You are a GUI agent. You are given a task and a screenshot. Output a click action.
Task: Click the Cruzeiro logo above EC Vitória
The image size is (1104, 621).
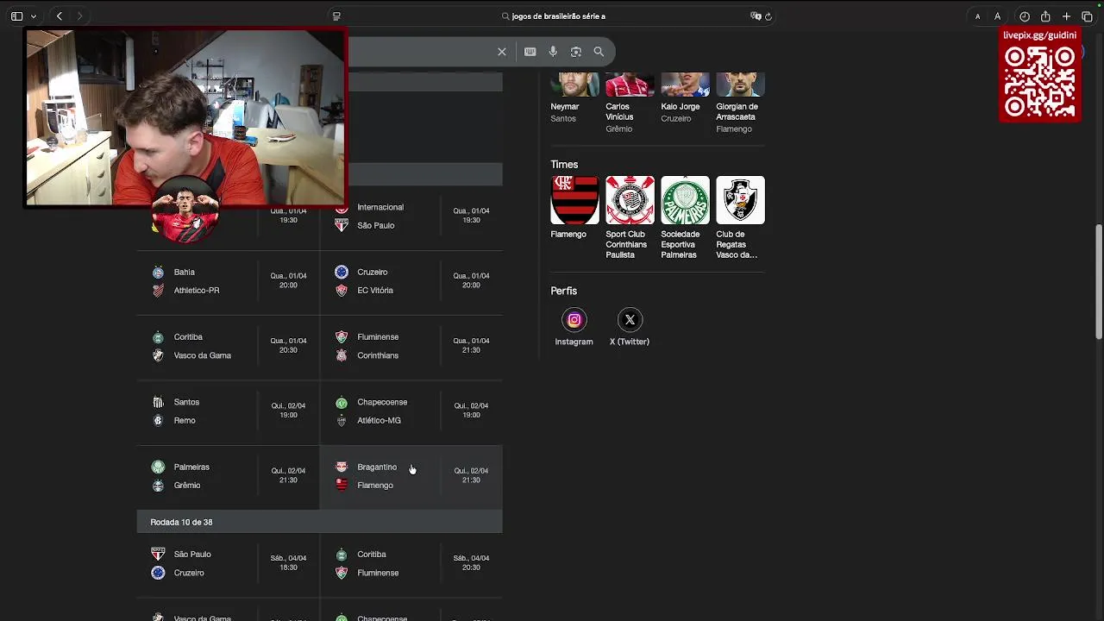(x=342, y=273)
